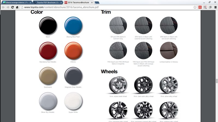
Task: Click TRD Black fabric orange stitching sample
Action: (143, 51)
